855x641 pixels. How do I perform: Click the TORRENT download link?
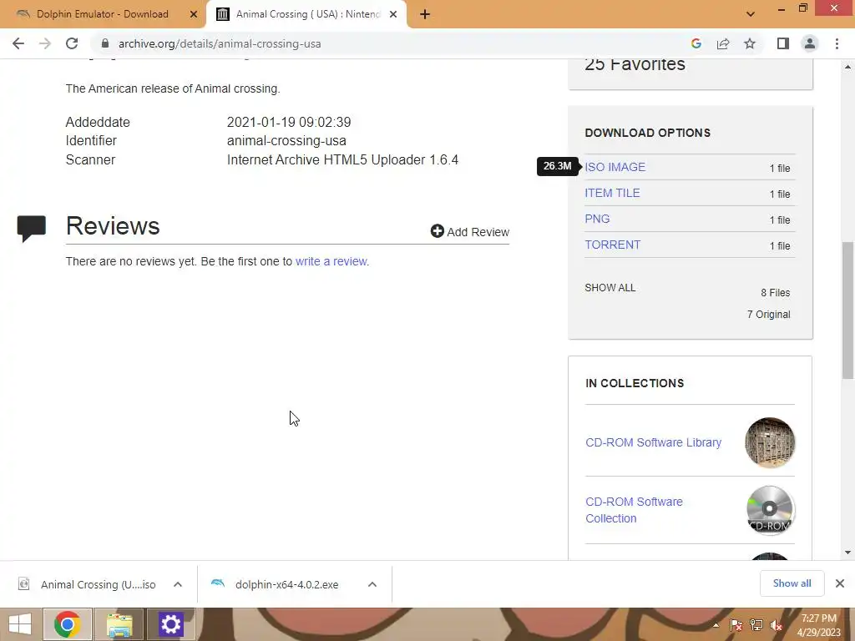pyautogui.click(x=612, y=245)
